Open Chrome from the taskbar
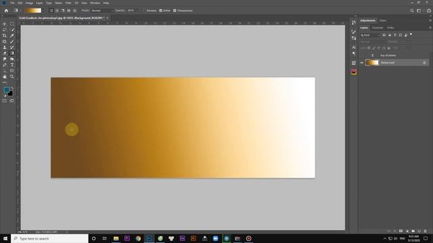433x243 pixels. tap(138, 238)
